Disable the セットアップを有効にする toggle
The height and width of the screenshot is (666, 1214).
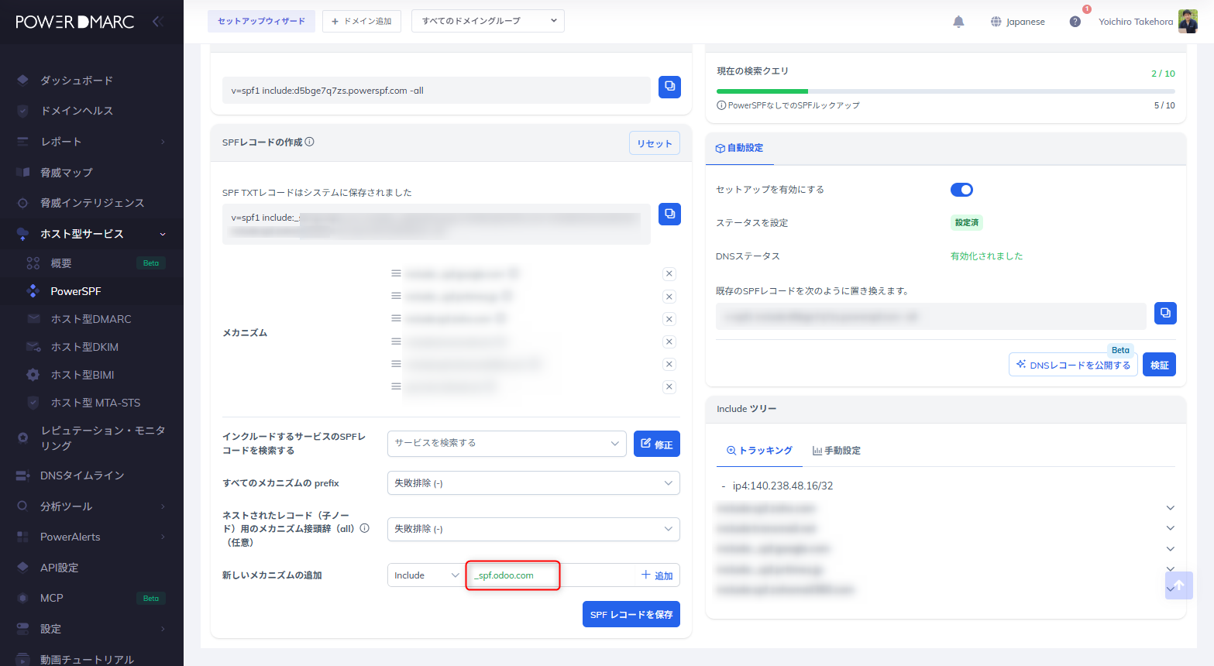pos(961,190)
